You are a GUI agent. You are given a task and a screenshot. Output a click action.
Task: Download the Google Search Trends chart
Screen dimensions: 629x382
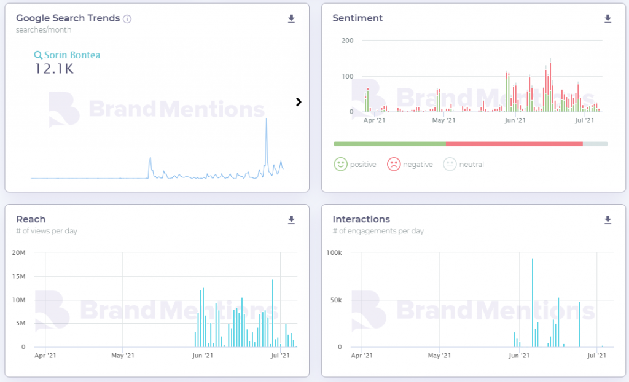(292, 19)
